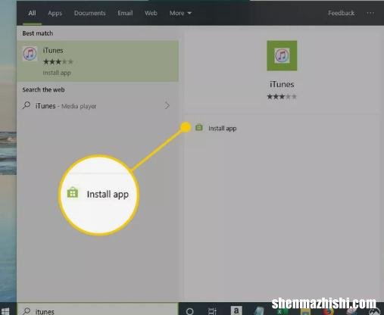Open the Windows Start button

point(5,311)
